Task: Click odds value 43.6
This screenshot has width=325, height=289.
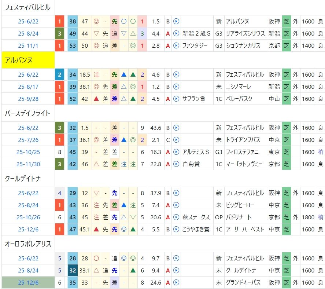Action: 156,128
